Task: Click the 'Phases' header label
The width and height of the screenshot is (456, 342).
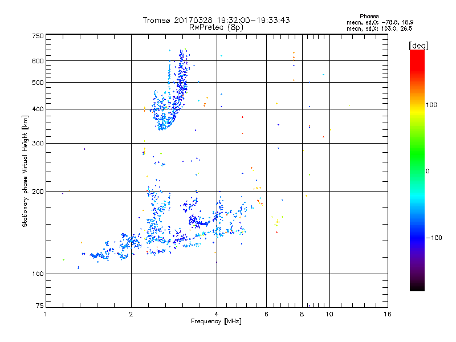Action: click(x=369, y=17)
